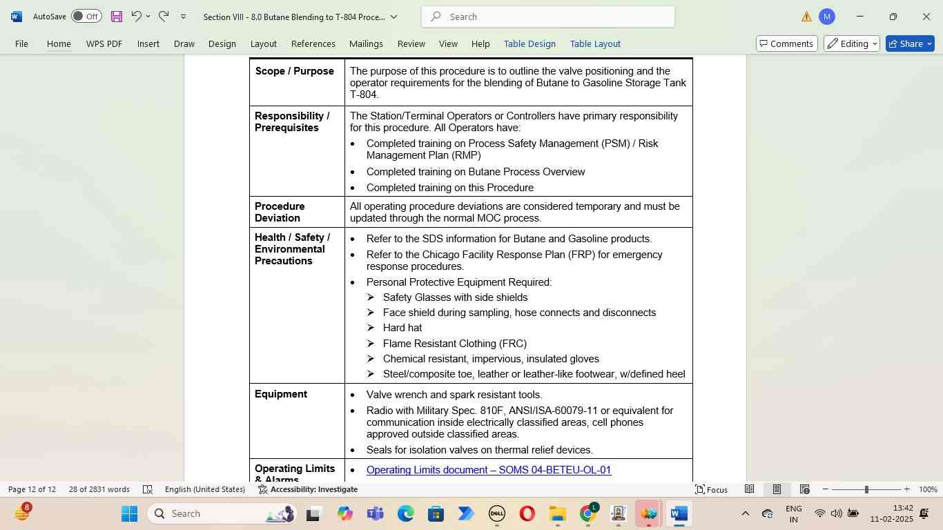Click the Search box in the title bar
The height and width of the screenshot is (530, 943).
click(548, 17)
